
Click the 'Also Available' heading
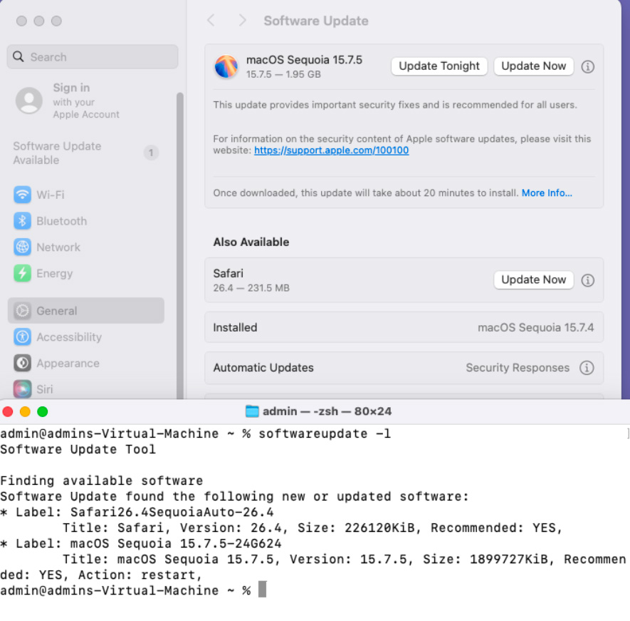[251, 242]
